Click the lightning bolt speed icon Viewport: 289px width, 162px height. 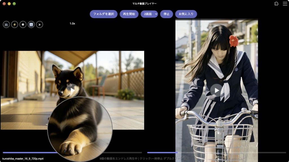coord(15,25)
